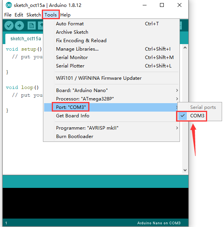Image resolution: width=224 pixels, height=227 pixels.
Task: Select the sketch_oct15a editor tab
Action: [25, 39]
